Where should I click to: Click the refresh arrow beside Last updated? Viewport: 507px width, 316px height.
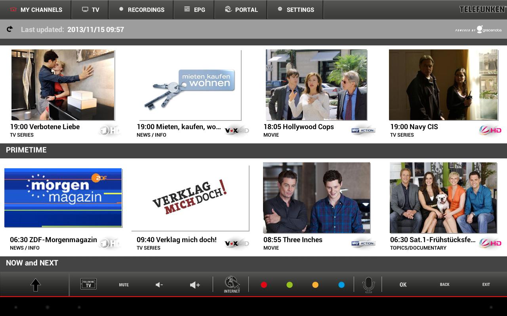pos(10,29)
